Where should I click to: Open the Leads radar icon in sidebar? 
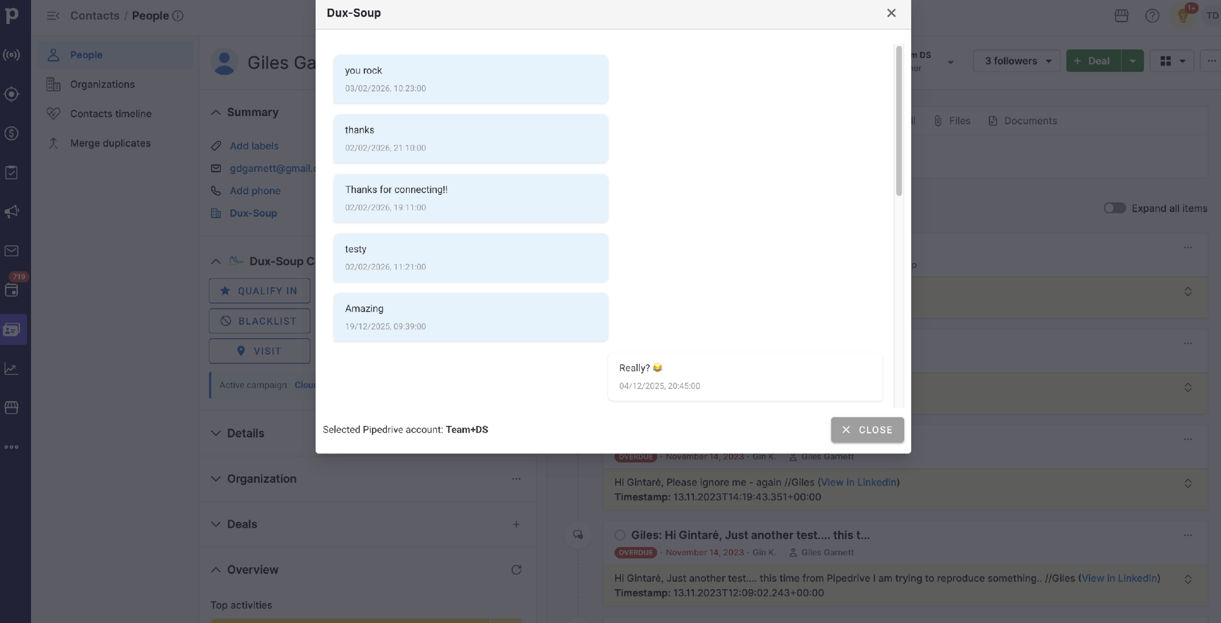click(x=11, y=55)
